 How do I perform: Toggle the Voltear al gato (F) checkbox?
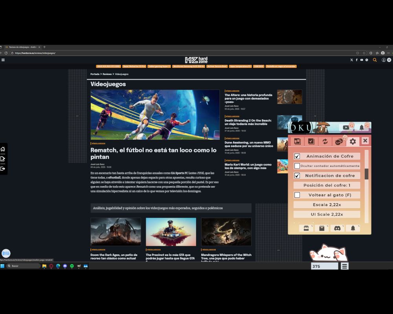tap(297, 195)
